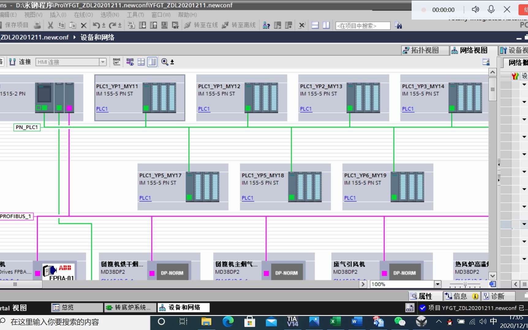The image size is (528, 330).
Task: Click the Stop CPU icon
Action: (289, 25)
